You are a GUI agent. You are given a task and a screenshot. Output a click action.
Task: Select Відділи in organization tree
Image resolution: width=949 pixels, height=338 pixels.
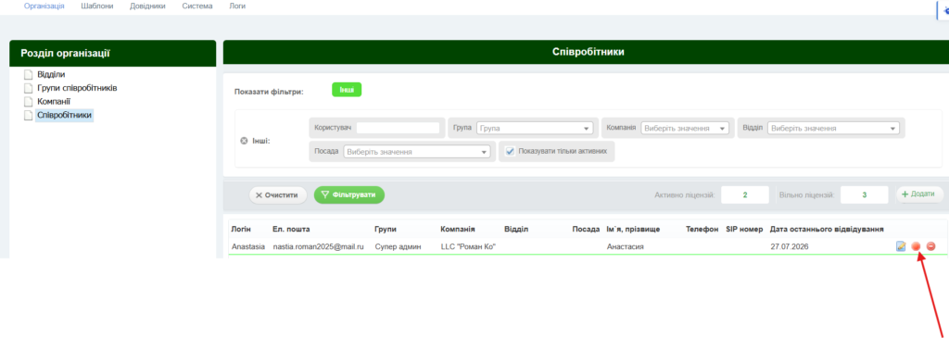[52, 75]
